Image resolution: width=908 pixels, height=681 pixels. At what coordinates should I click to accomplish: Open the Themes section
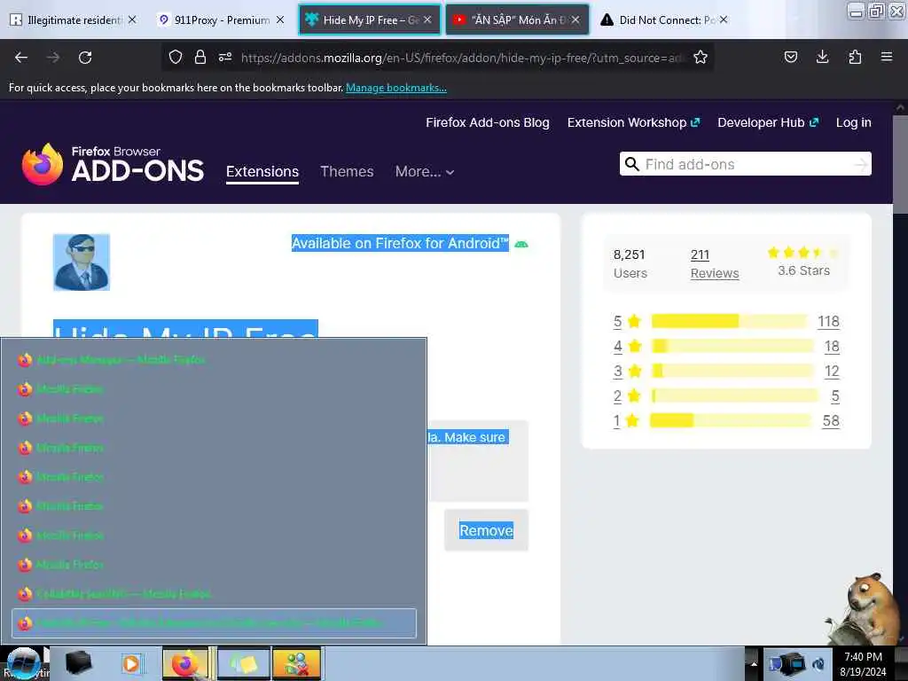(x=347, y=171)
